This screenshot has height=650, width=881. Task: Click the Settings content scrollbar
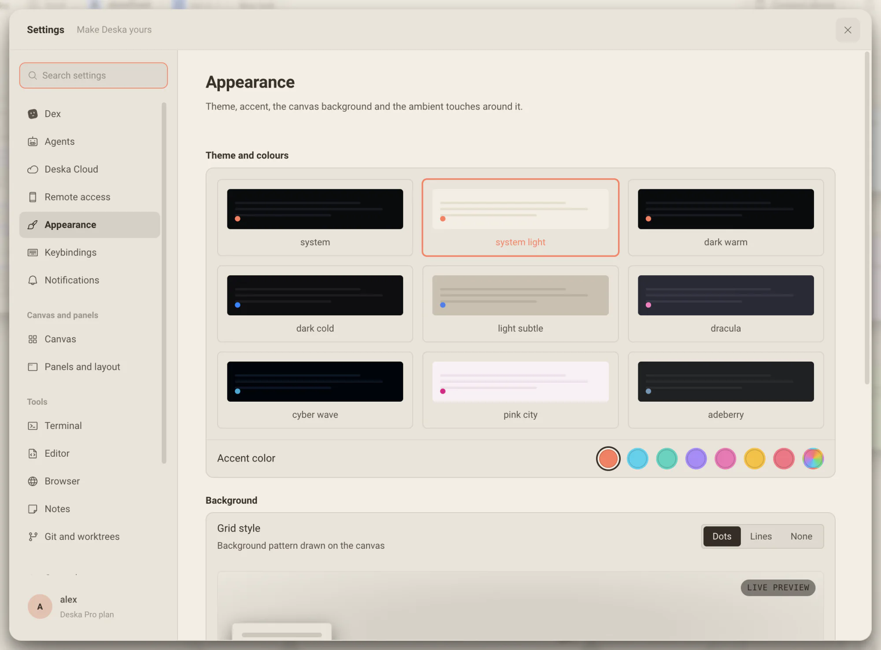[x=867, y=218]
